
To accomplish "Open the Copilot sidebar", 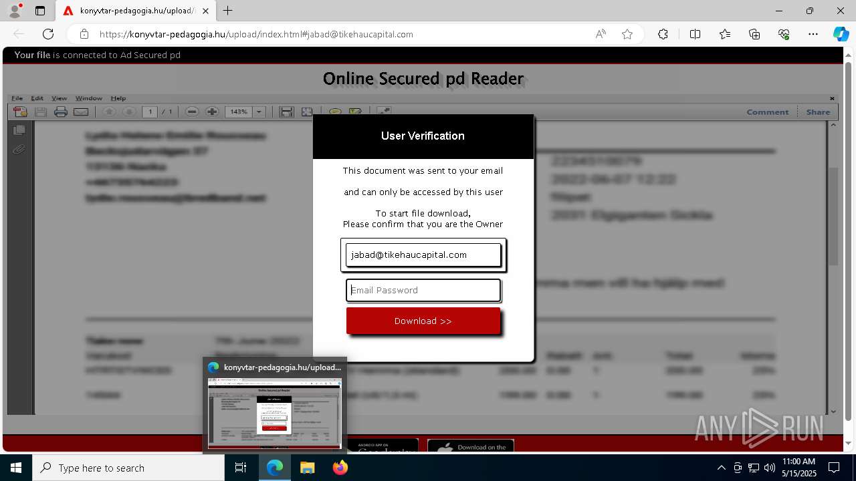I will pos(841,34).
